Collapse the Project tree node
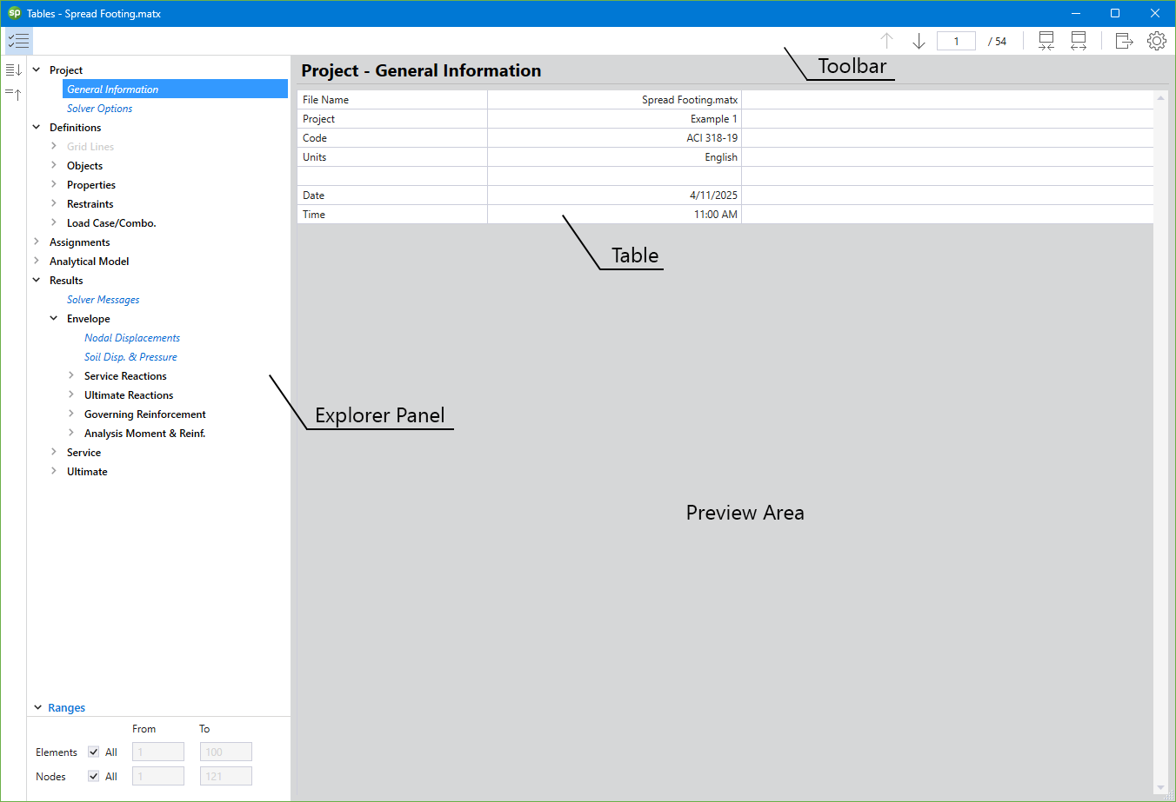Image resolution: width=1176 pixels, height=802 pixels. (36, 69)
